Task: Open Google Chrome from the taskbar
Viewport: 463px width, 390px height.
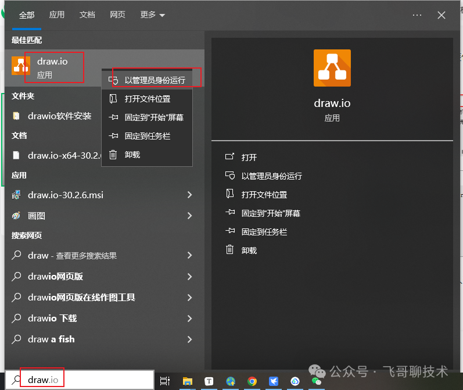Action: point(252,381)
